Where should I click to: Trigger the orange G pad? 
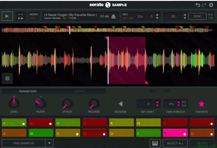click(202, 133)
